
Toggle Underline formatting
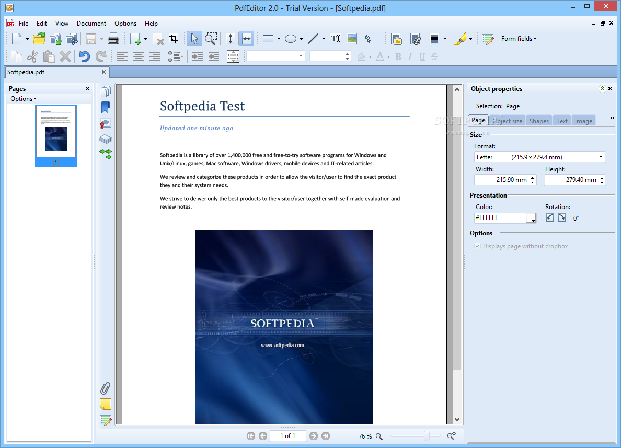pos(422,57)
